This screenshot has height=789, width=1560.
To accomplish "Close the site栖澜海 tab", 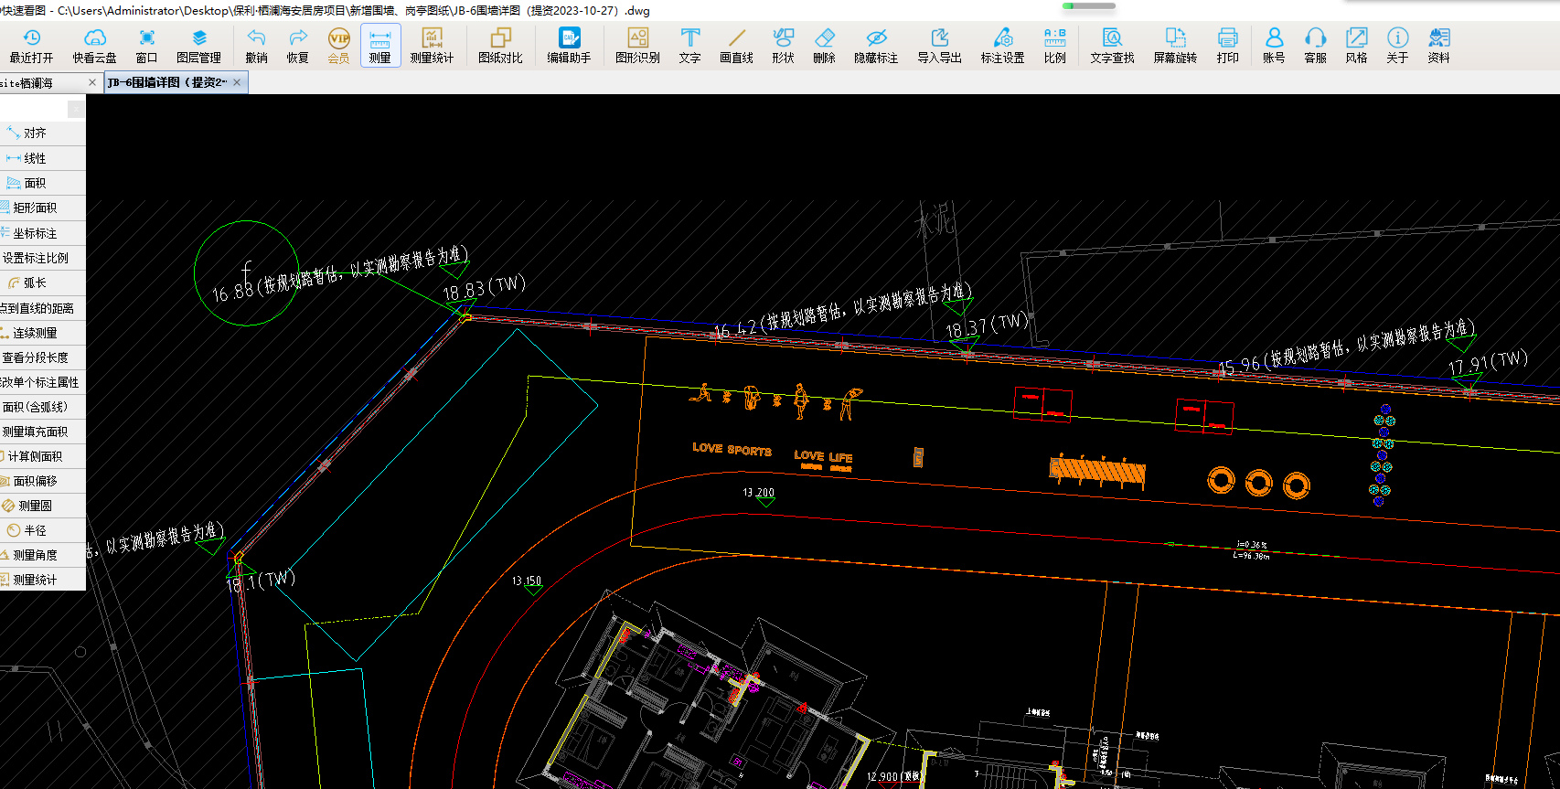I will pos(91,82).
